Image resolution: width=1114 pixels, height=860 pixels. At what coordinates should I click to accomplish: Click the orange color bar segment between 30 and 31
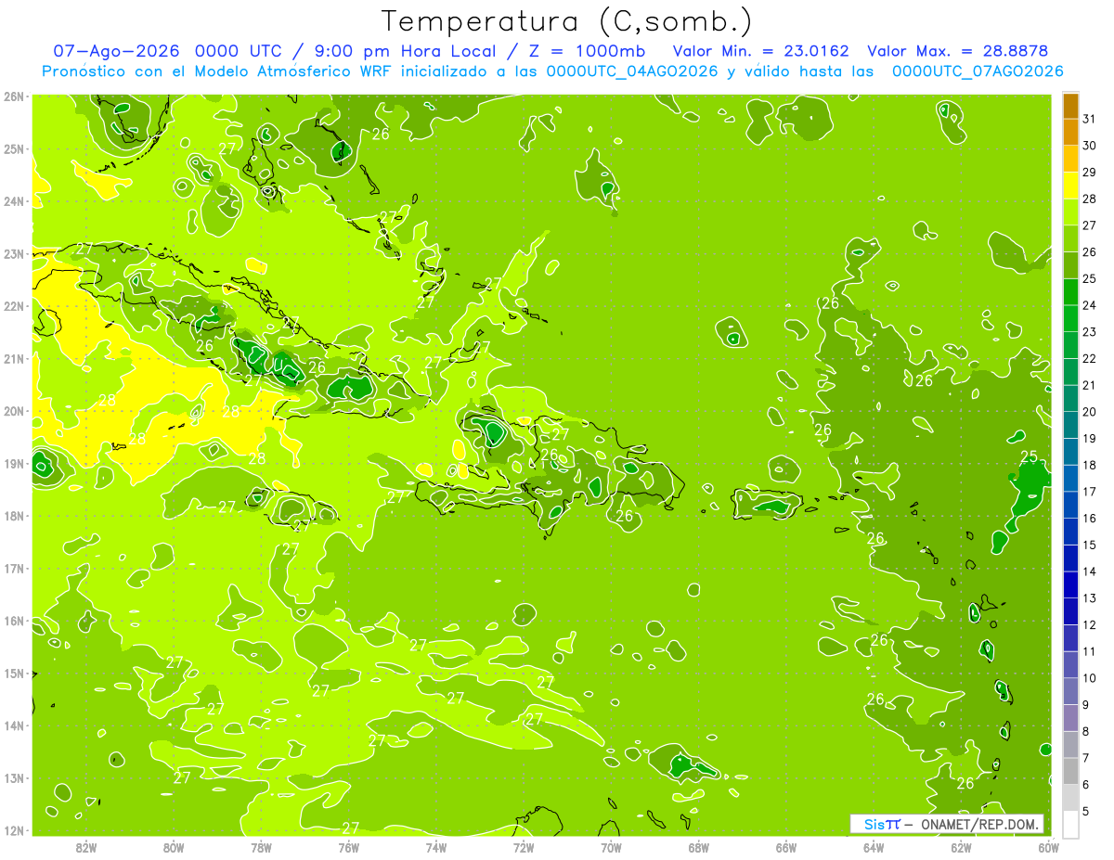tap(1070, 132)
